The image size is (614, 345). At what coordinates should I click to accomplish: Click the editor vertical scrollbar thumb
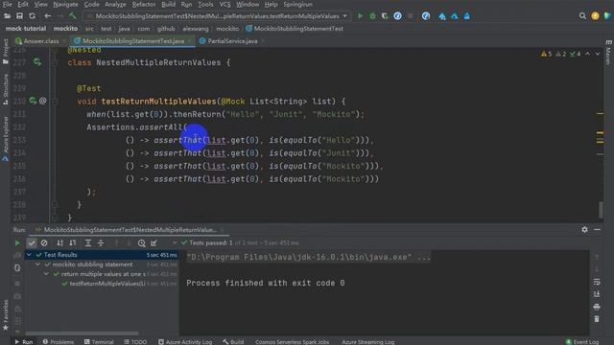(602, 210)
